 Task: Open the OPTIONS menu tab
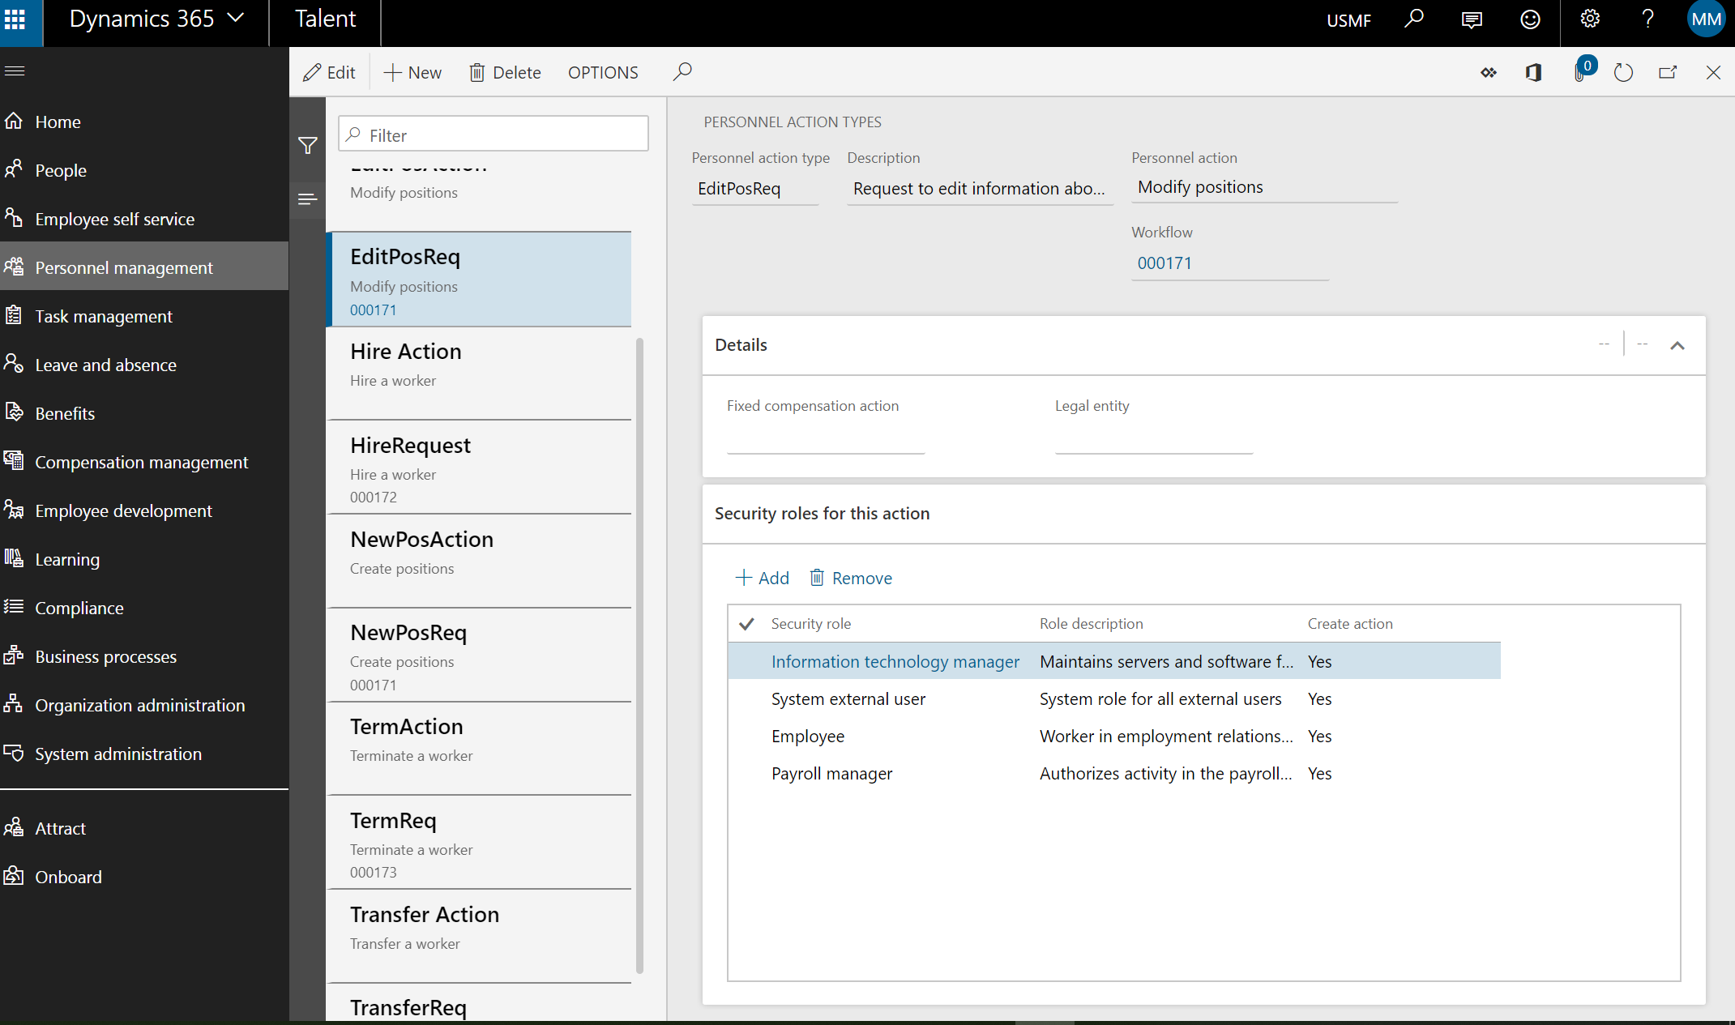[603, 73]
